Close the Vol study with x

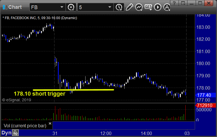tap(50, 123)
